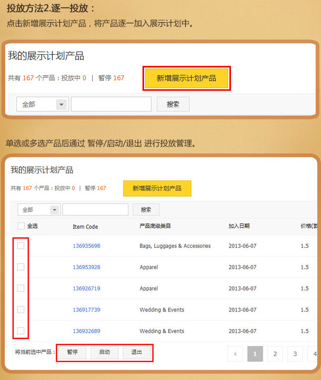The width and height of the screenshot is (321, 380).
Task: Check the box for item 136935698
Action: click(x=21, y=246)
